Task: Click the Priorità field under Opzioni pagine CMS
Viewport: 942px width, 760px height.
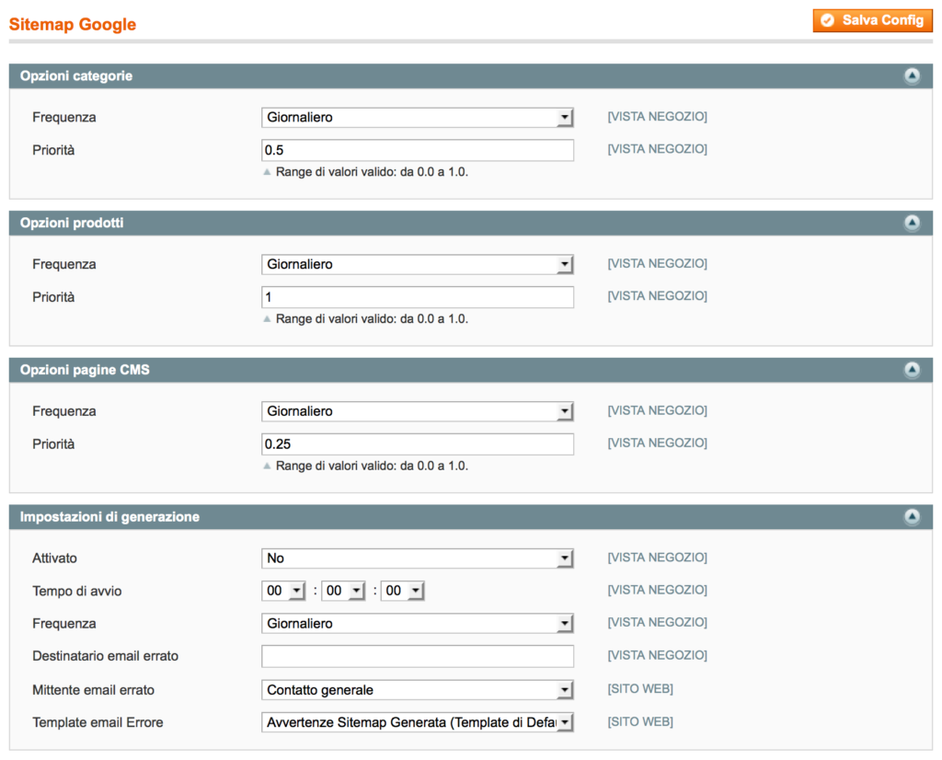Action: click(x=417, y=443)
